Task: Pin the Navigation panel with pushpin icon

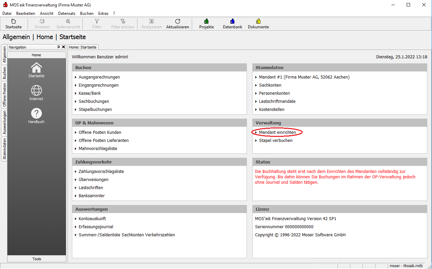Action: 58,47
